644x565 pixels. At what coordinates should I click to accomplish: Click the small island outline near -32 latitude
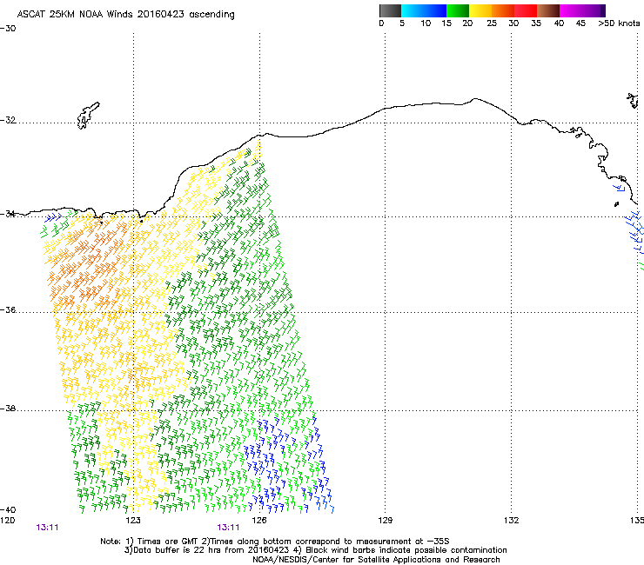pos(88,116)
